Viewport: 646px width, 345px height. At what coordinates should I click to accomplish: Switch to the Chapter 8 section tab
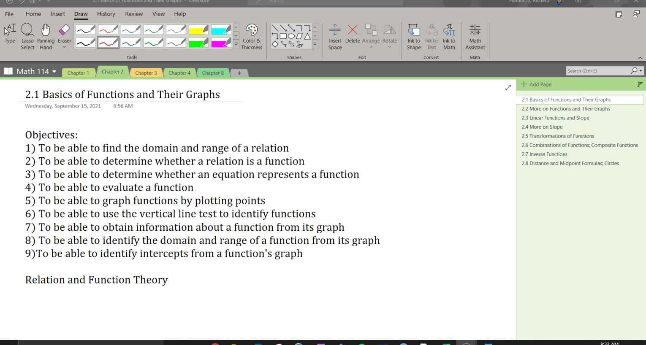point(213,73)
